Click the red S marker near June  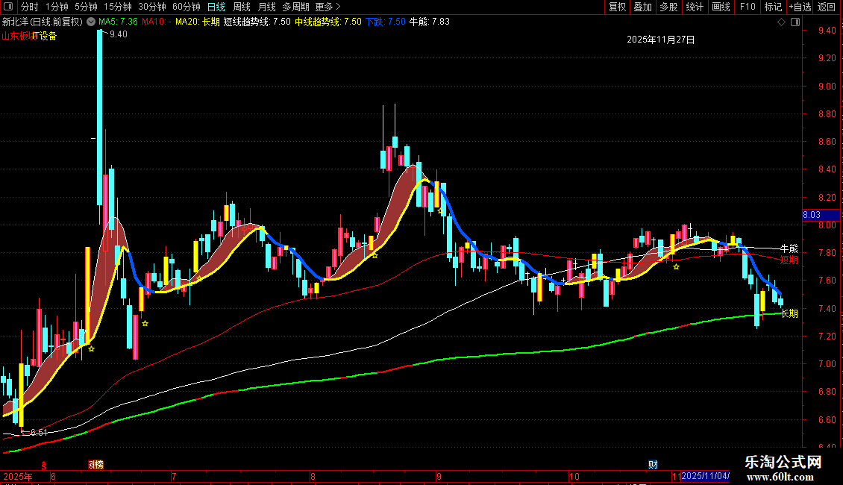43,466
